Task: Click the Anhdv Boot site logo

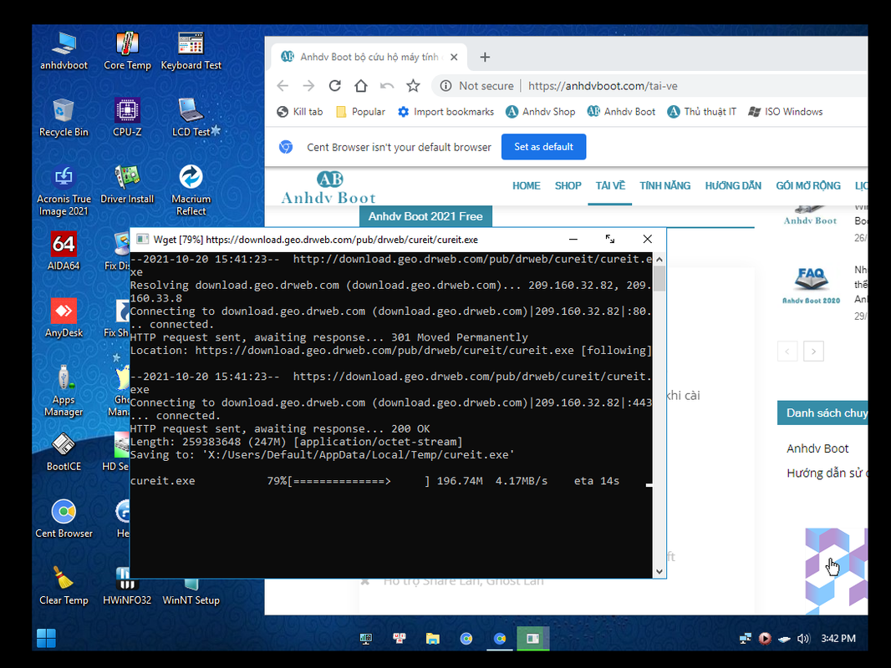Action: point(328,187)
